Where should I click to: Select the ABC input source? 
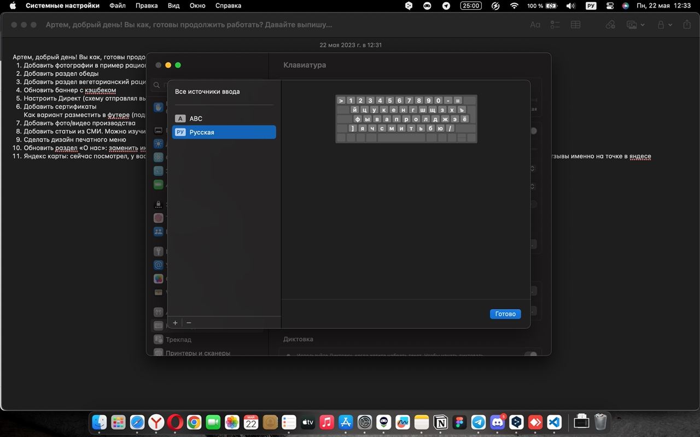tap(196, 119)
